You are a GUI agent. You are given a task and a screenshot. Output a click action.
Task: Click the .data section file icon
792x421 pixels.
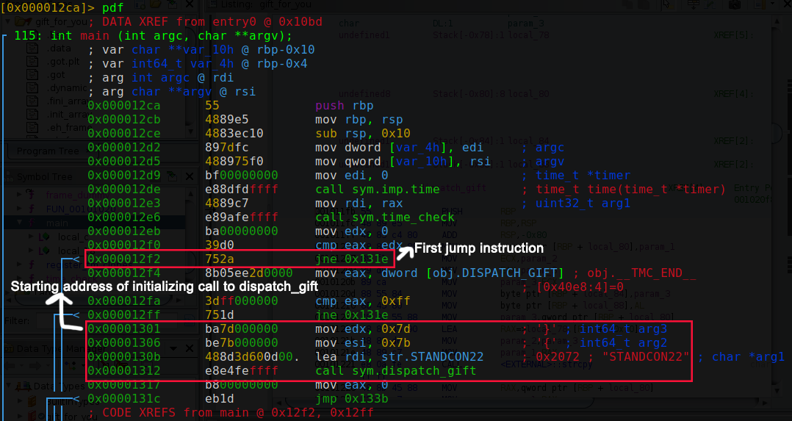32,48
